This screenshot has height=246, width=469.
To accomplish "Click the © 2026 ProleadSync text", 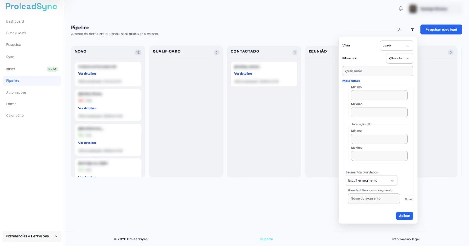I will click(x=131, y=239).
